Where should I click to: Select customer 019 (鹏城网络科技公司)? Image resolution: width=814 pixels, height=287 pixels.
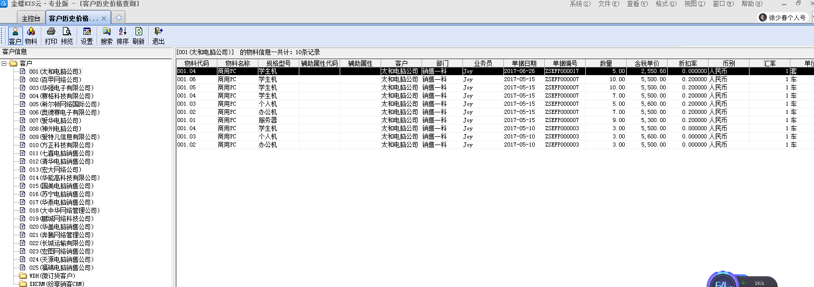point(61,219)
